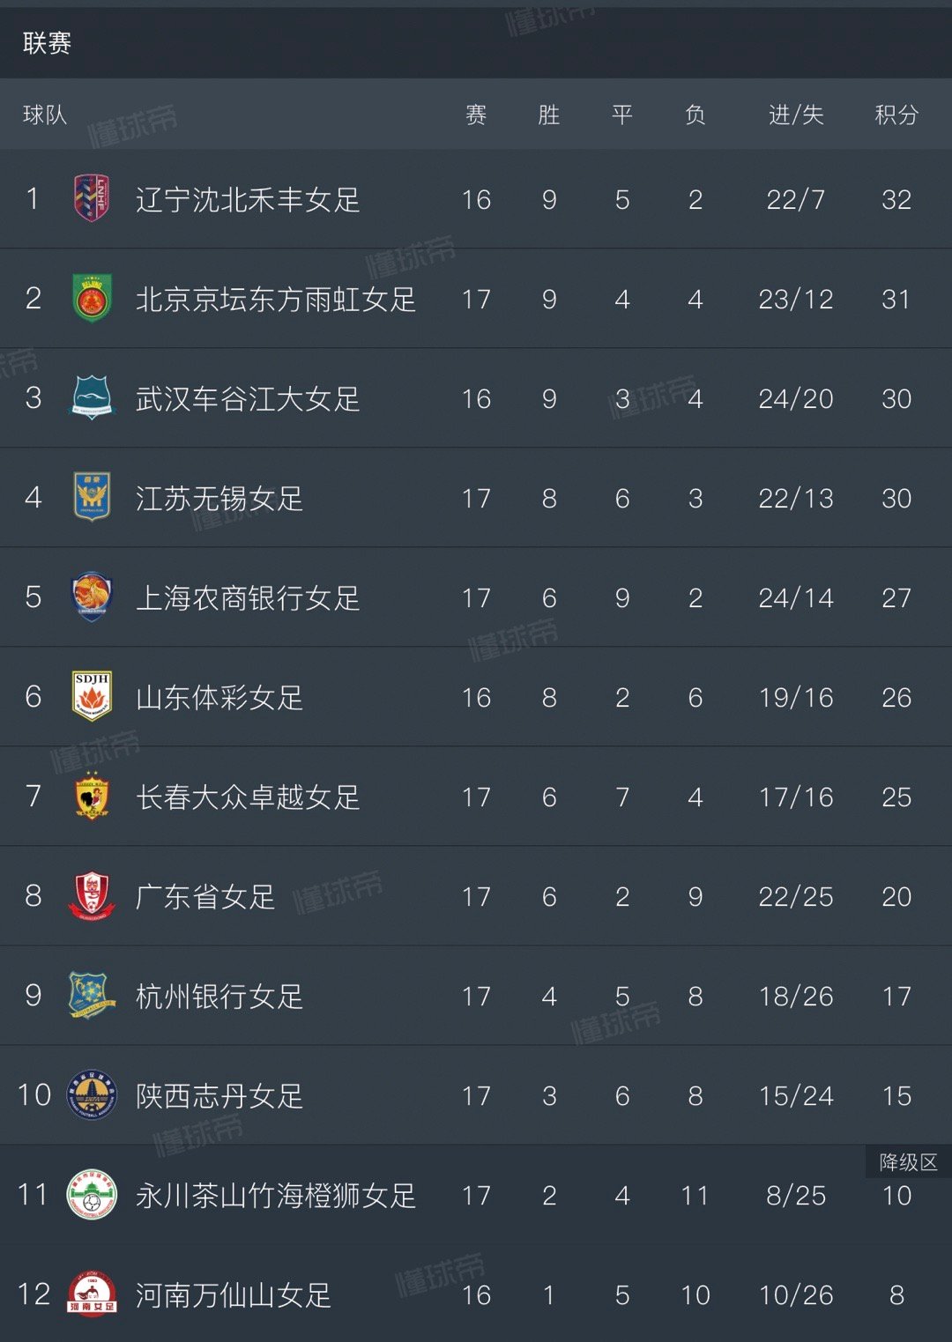Tap the 武汉车谷江大女足 team badge
The height and width of the screenshot is (1342, 952).
92,398
